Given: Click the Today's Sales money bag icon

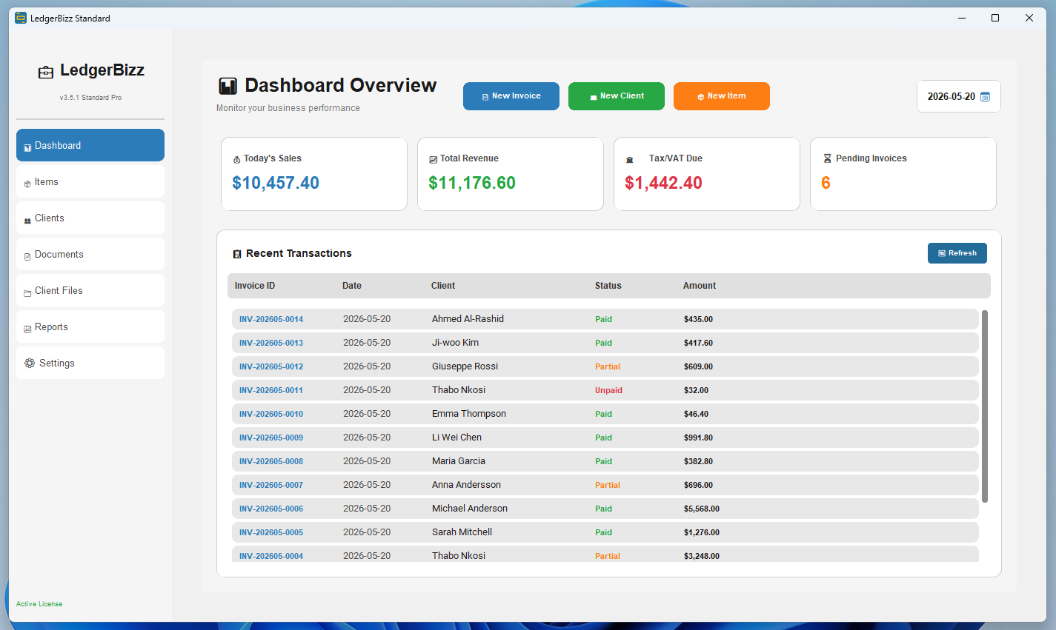Looking at the screenshot, I should [236, 159].
